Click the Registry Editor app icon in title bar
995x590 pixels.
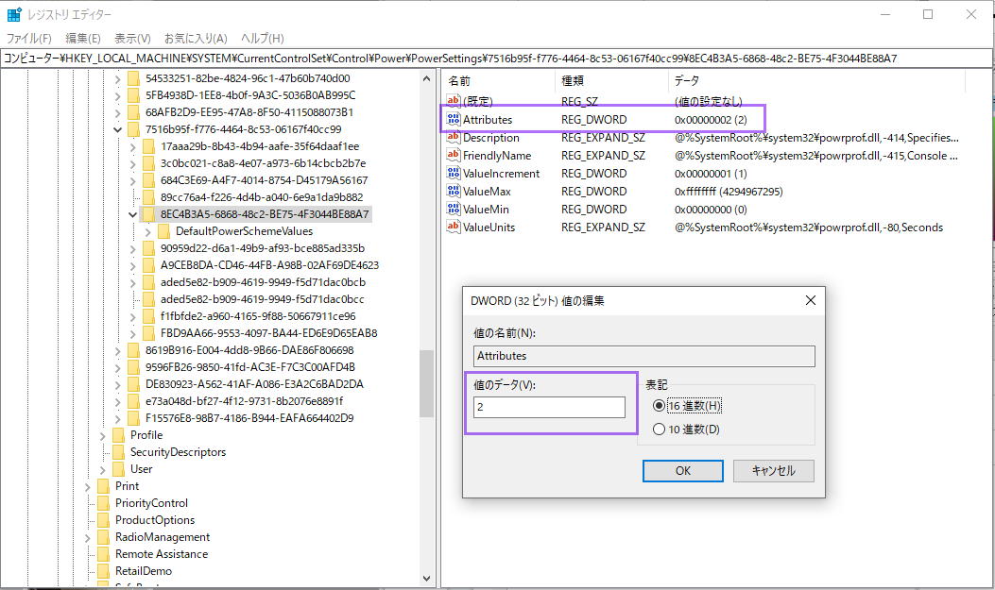tap(14, 14)
